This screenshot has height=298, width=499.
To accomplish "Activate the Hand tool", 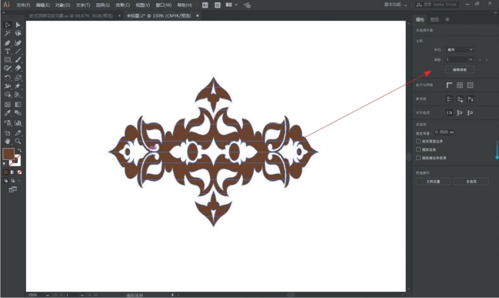I will 8,141.
